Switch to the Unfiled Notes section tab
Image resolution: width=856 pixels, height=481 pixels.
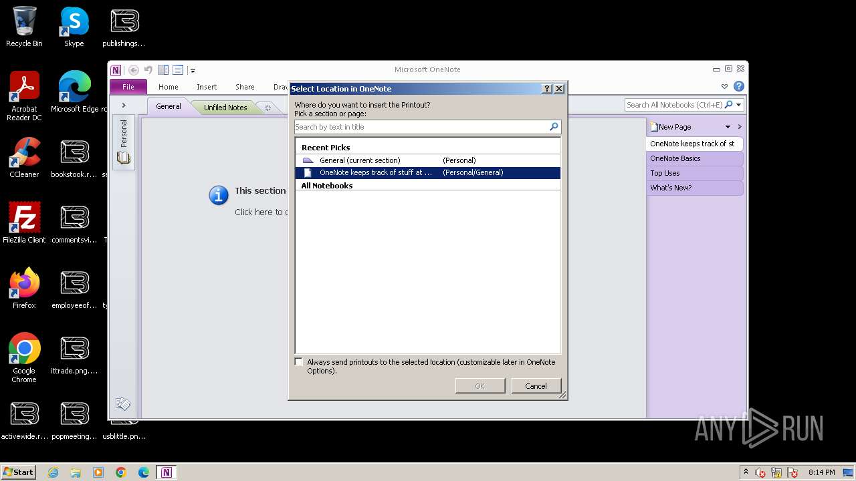pyautogui.click(x=225, y=107)
